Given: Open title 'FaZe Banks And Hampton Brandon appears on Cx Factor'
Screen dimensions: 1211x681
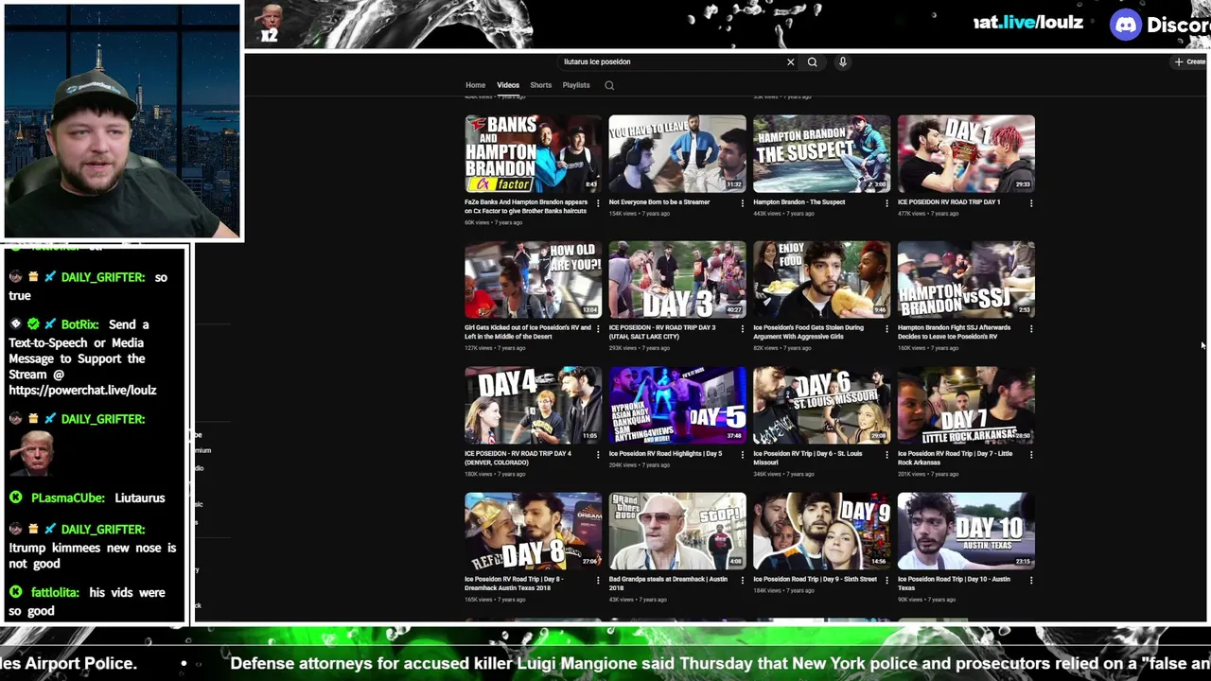Looking at the screenshot, I should (526, 206).
